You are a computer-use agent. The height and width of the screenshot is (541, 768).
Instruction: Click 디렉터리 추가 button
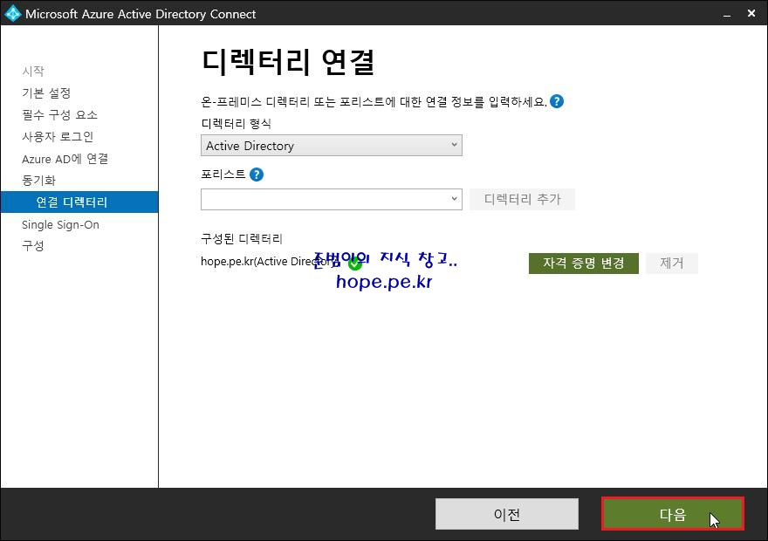coord(522,199)
